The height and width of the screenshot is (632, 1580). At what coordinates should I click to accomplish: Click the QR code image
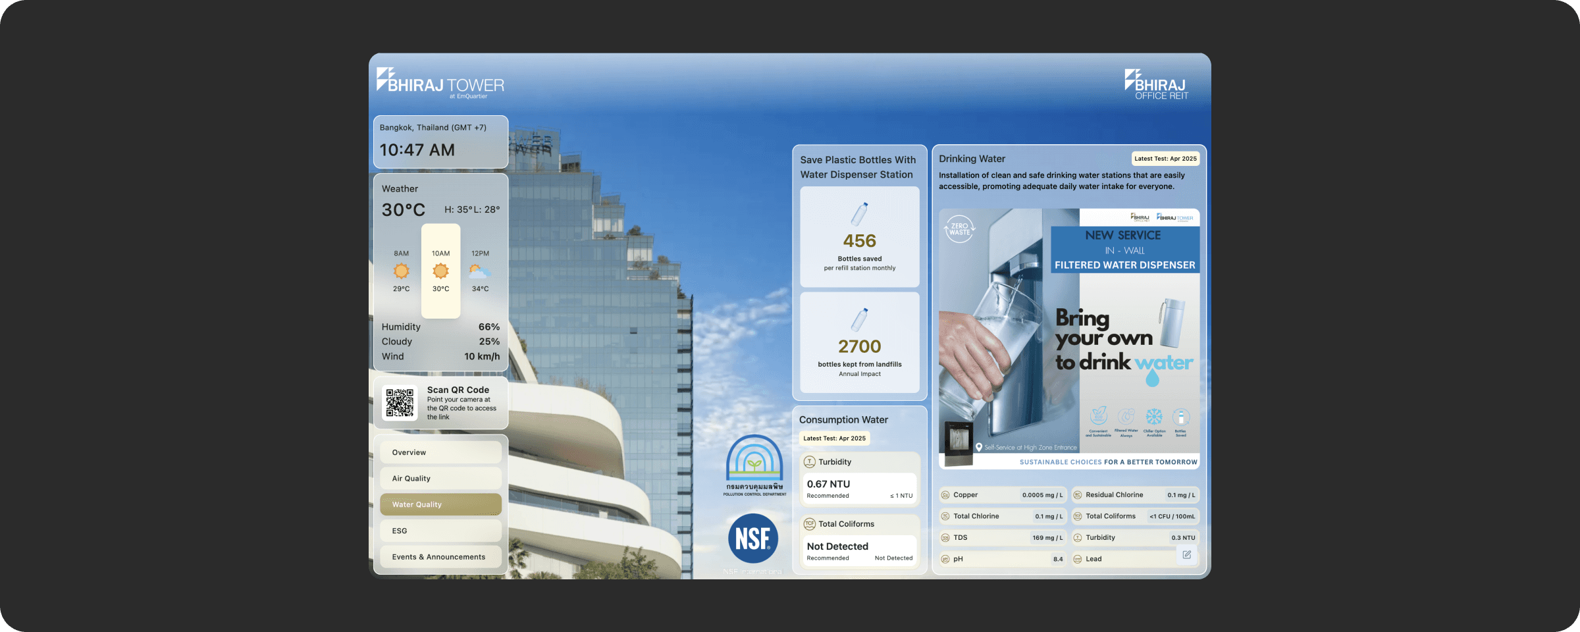pyautogui.click(x=400, y=403)
